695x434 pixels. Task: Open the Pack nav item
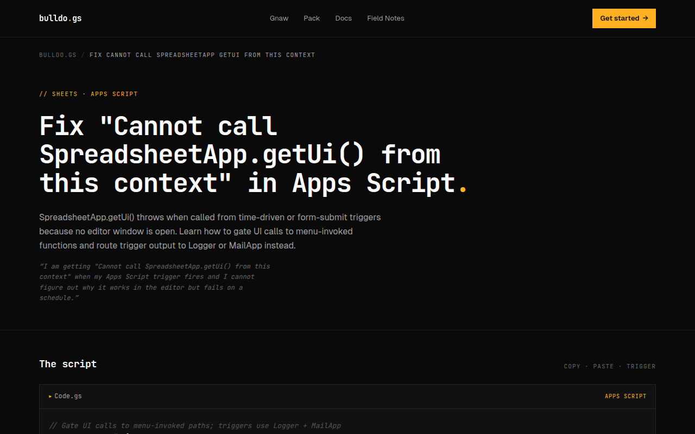point(312,18)
